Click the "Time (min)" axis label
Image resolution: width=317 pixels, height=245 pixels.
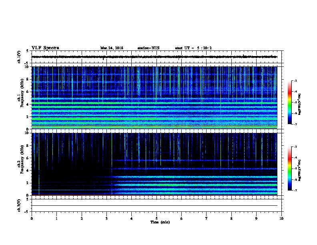click(160, 222)
